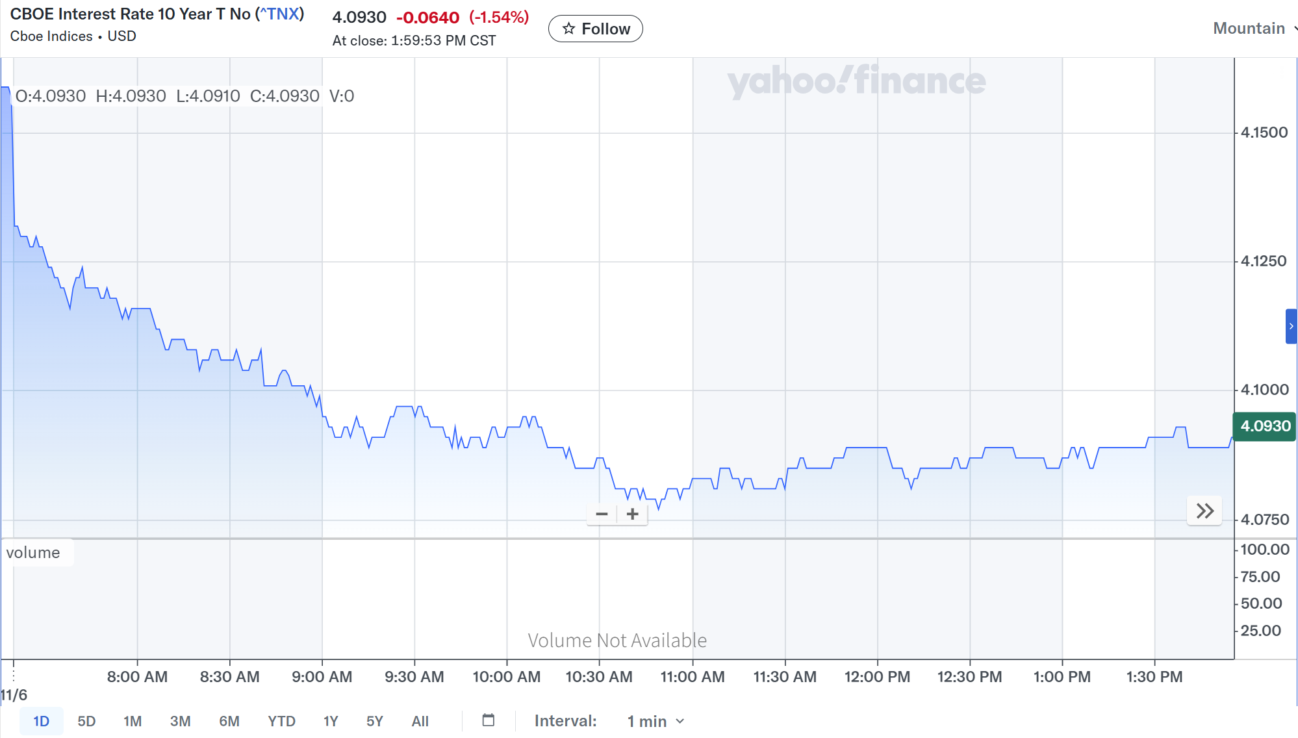1298x738 pixels.
Task: Select the All time range
Action: (420, 721)
